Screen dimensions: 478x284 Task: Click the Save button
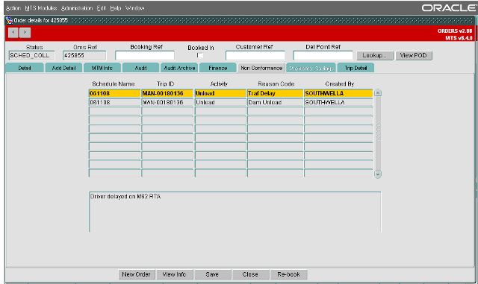pyautogui.click(x=212, y=274)
